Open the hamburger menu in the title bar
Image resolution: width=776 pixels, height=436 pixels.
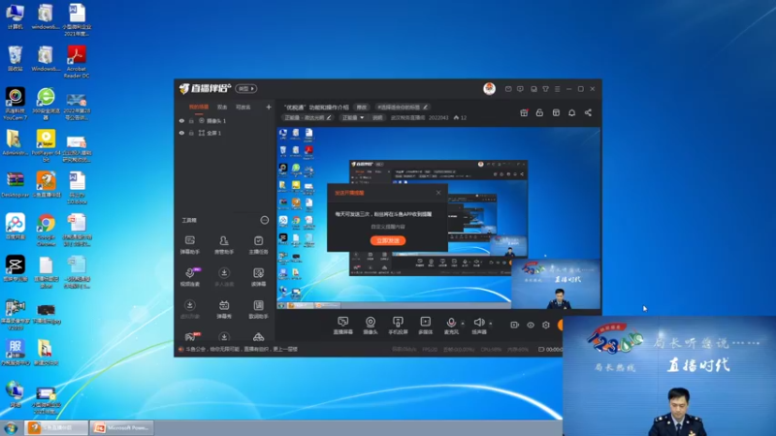click(x=557, y=89)
